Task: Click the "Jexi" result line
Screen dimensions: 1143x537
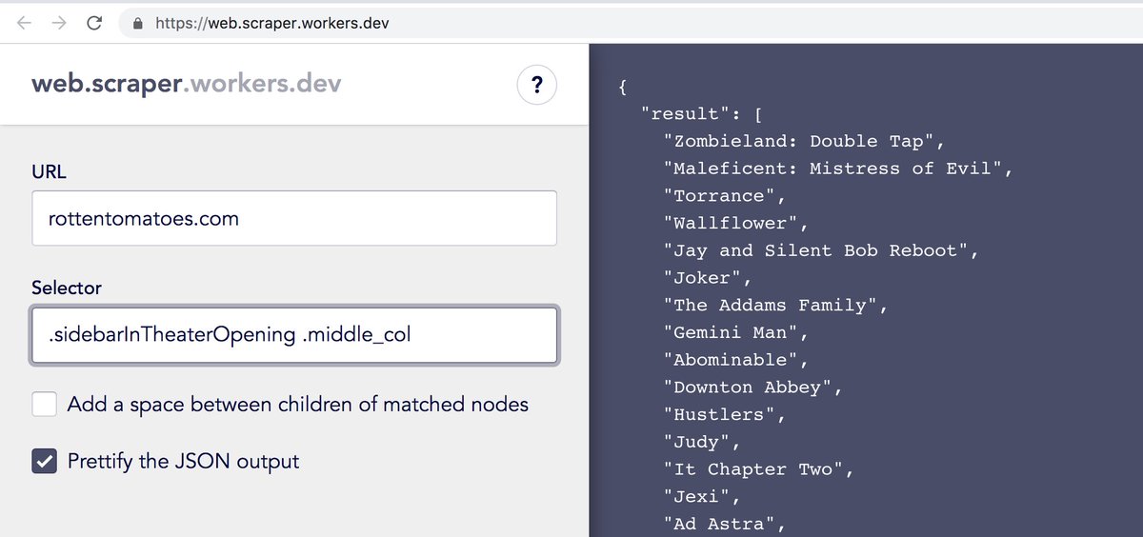Action: tap(702, 497)
